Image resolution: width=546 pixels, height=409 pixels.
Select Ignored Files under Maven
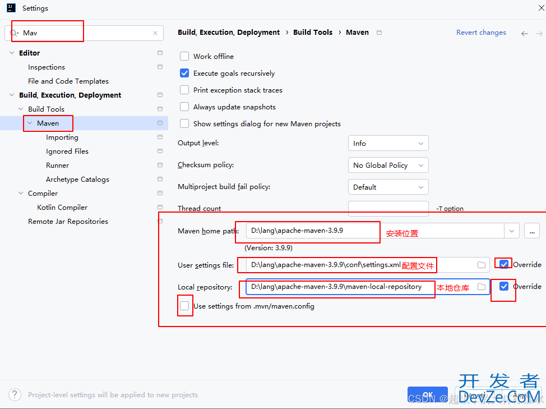point(67,151)
